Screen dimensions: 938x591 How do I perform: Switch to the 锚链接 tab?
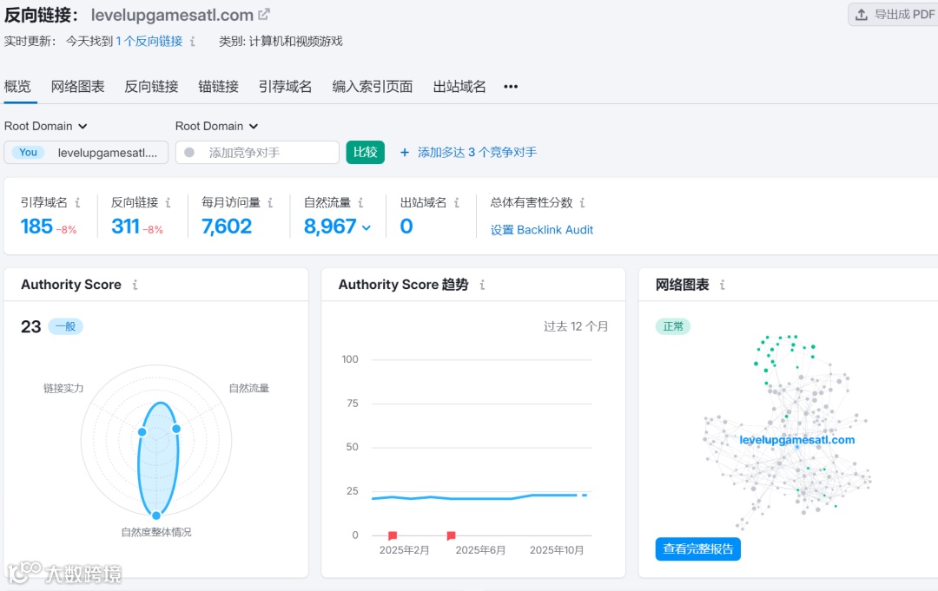[218, 87]
